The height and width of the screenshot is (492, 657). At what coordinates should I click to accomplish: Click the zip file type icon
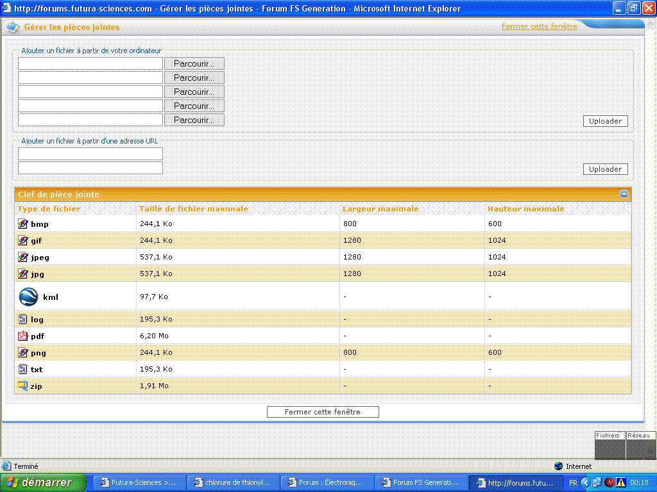click(x=22, y=386)
